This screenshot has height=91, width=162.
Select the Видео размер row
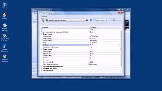point(80,38)
